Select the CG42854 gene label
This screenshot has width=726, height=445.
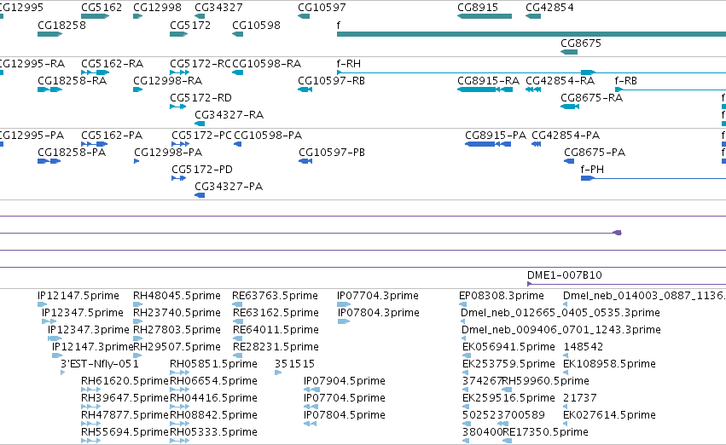549,8
